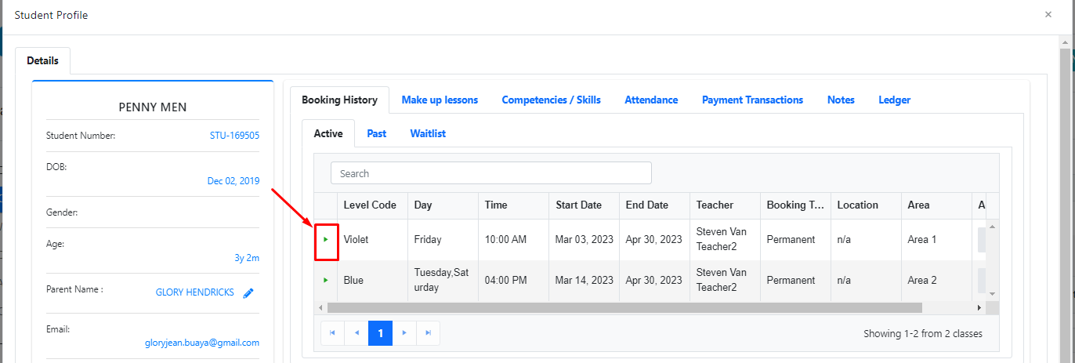Go to next page of bookings
The height and width of the screenshot is (363, 1075).
tap(404, 333)
